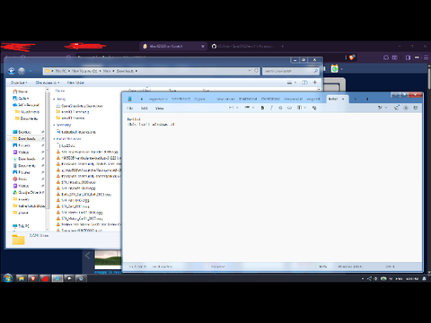Screen dimensions: 431x323
Task: Click Main in the Explorer address breadcrumb
Action: (x=107, y=71)
